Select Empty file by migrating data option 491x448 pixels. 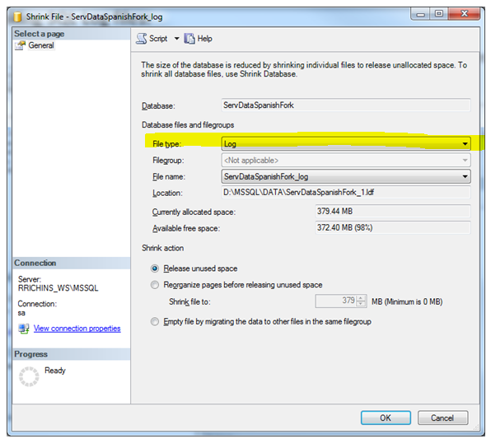pos(155,321)
